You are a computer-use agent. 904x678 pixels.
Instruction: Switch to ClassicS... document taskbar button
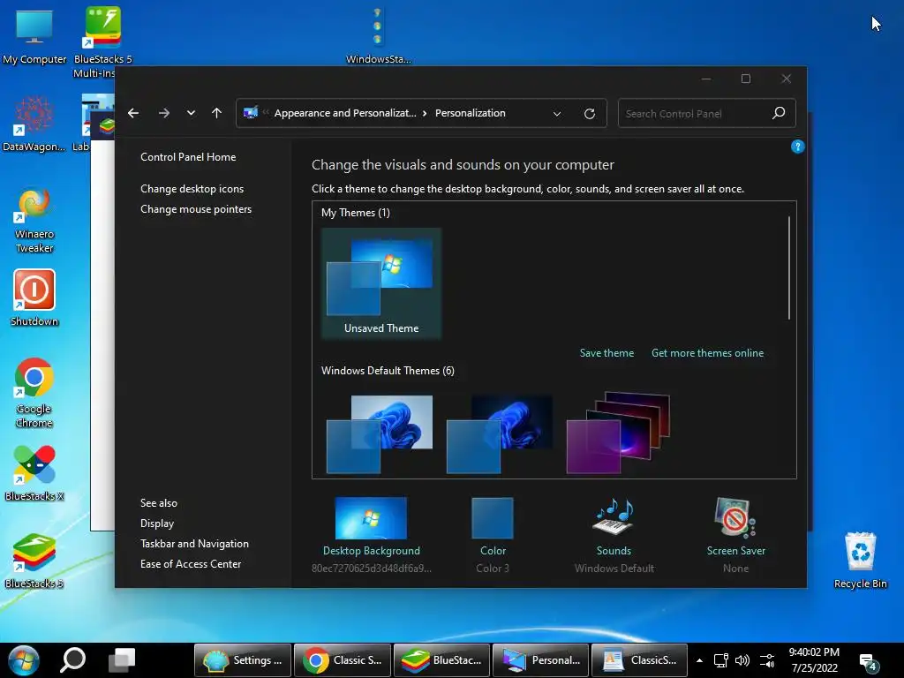tap(639, 660)
